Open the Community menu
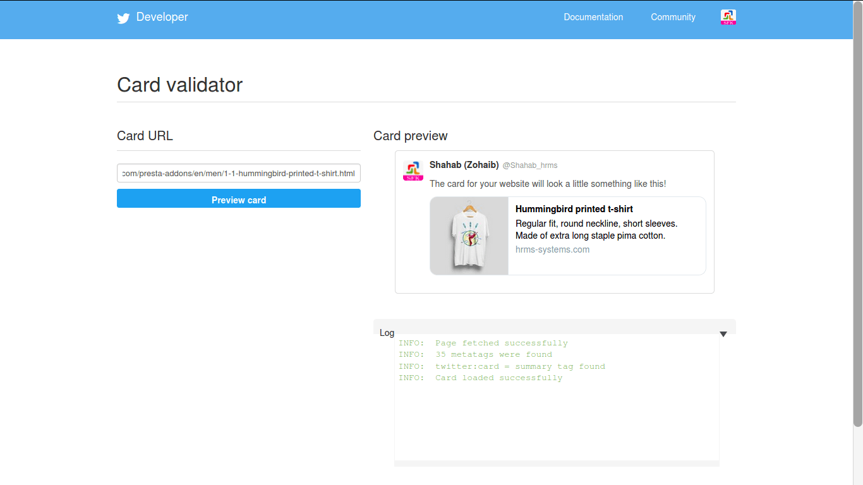This screenshot has width=863, height=485. 673,18
